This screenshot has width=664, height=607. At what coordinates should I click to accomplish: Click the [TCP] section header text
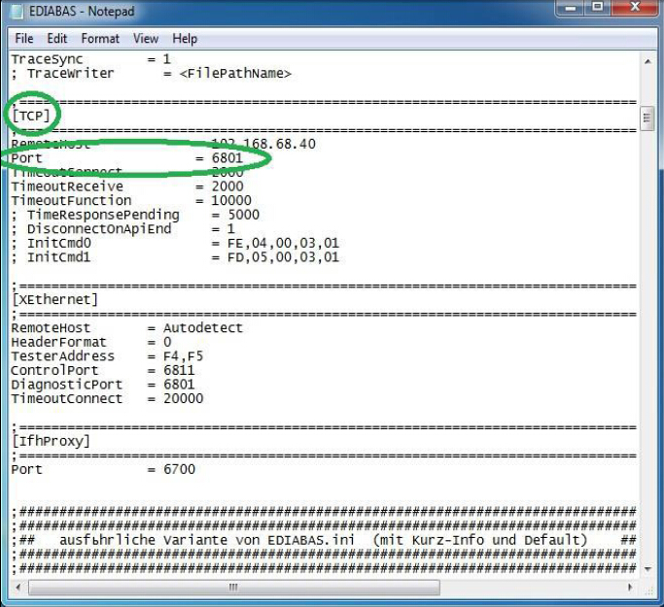[31, 116]
